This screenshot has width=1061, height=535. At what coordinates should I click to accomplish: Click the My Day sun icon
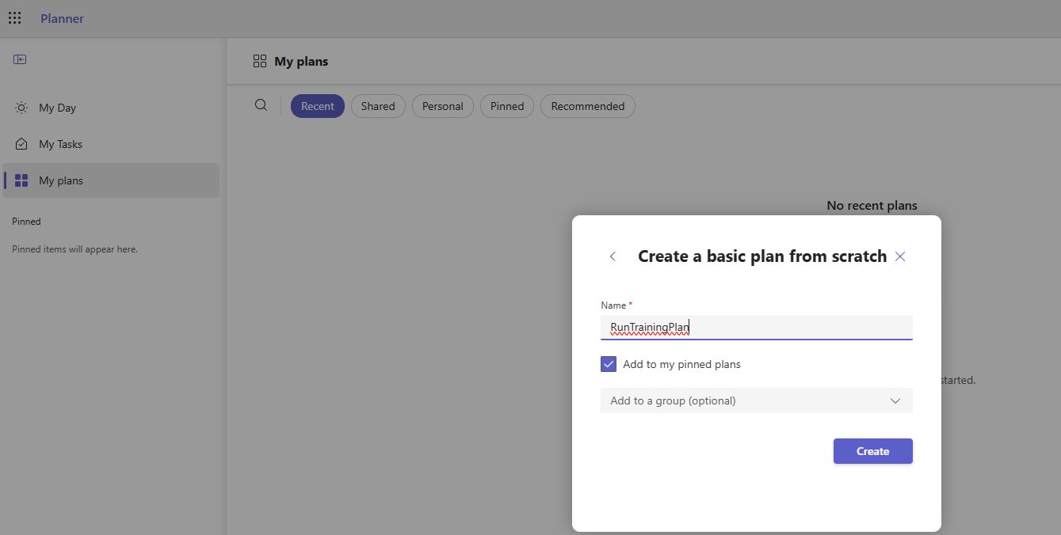[x=21, y=108]
